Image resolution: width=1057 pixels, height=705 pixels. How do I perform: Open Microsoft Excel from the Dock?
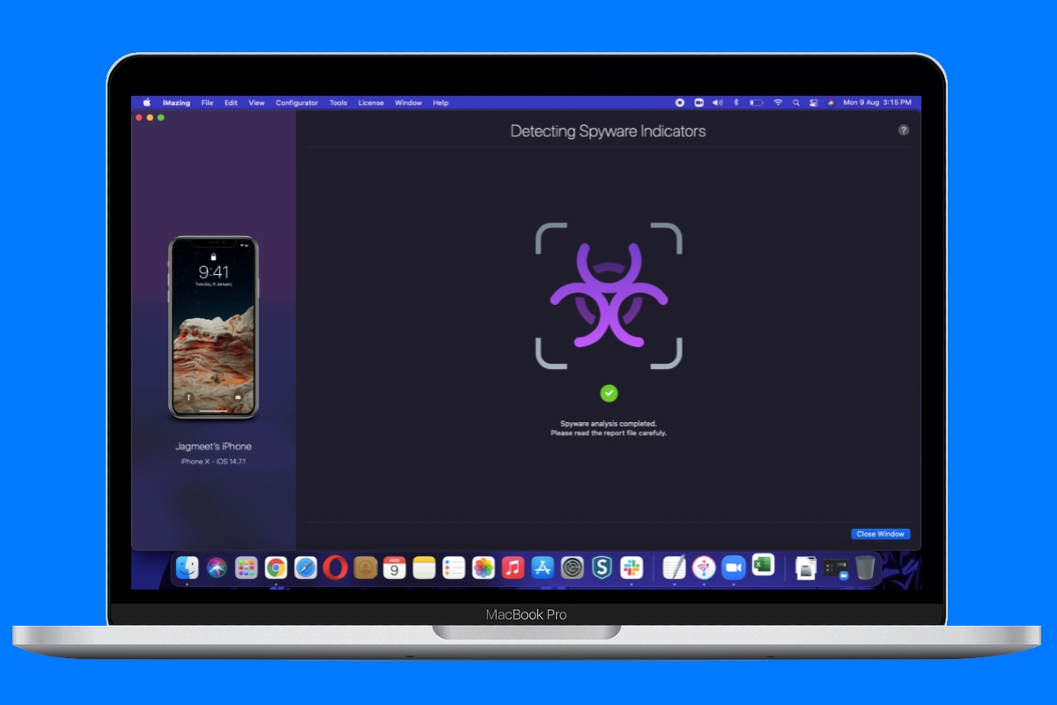763,568
